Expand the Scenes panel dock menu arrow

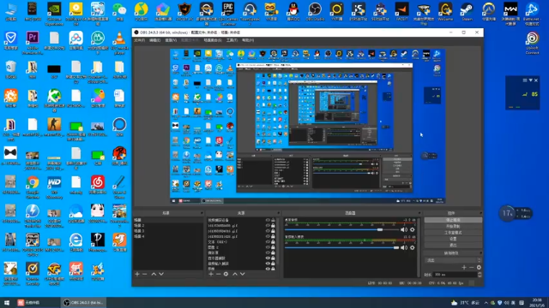(x=202, y=213)
